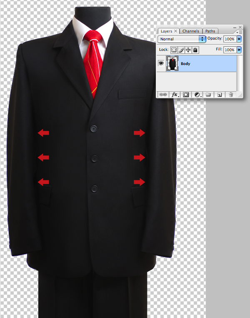This screenshot has height=318, width=250.
Task: Hide the Body layer visibility eye
Action: [161, 63]
